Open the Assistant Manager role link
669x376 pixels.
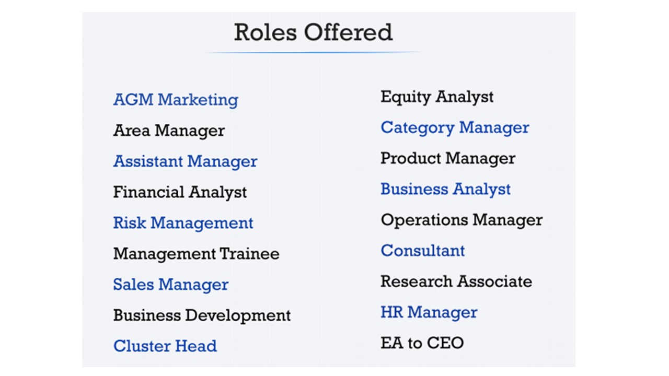click(185, 161)
